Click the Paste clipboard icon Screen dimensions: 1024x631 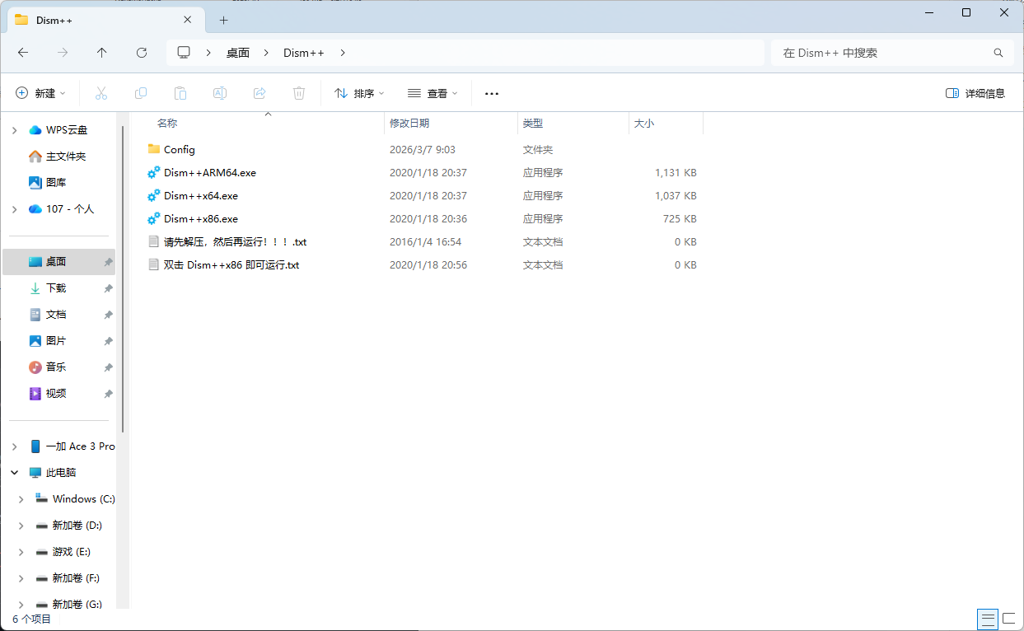coord(180,94)
